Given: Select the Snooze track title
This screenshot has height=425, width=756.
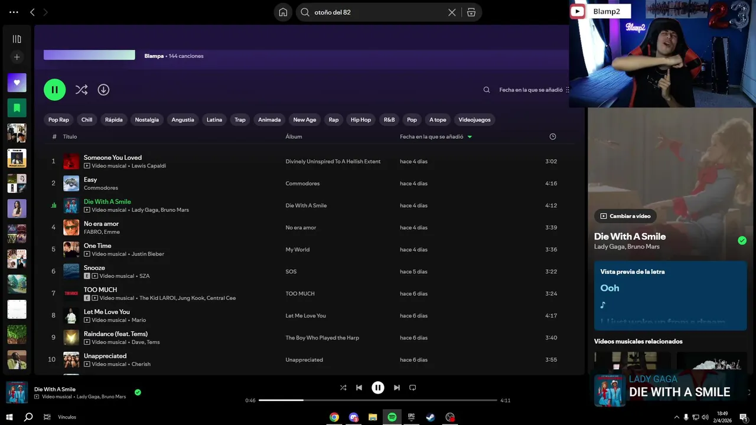Looking at the screenshot, I should (94, 268).
